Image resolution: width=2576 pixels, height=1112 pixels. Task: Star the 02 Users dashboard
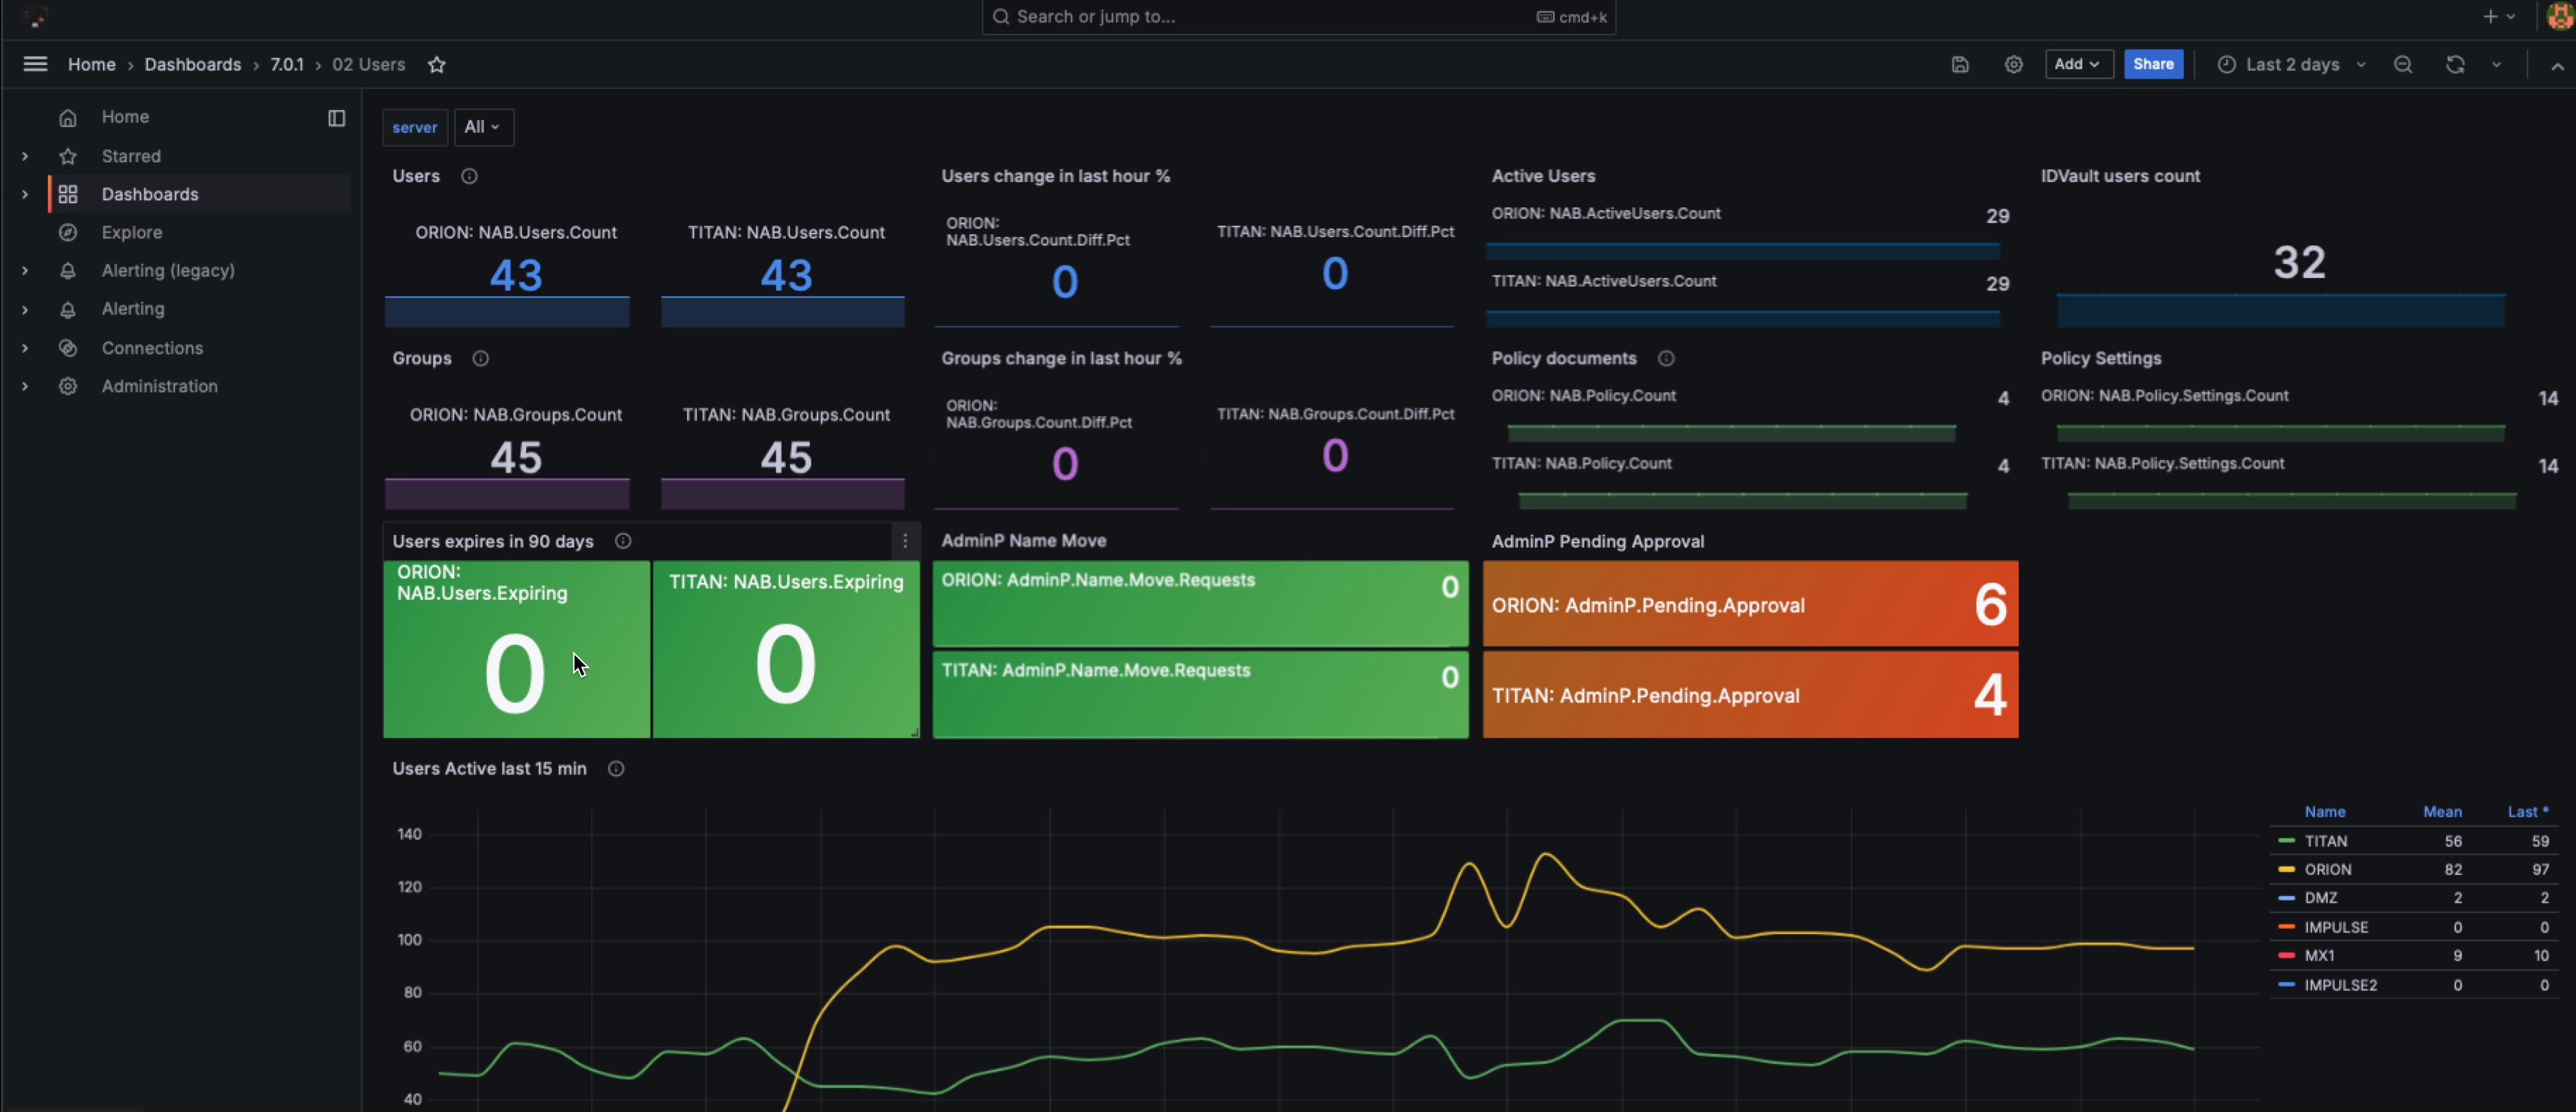[437, 64]
